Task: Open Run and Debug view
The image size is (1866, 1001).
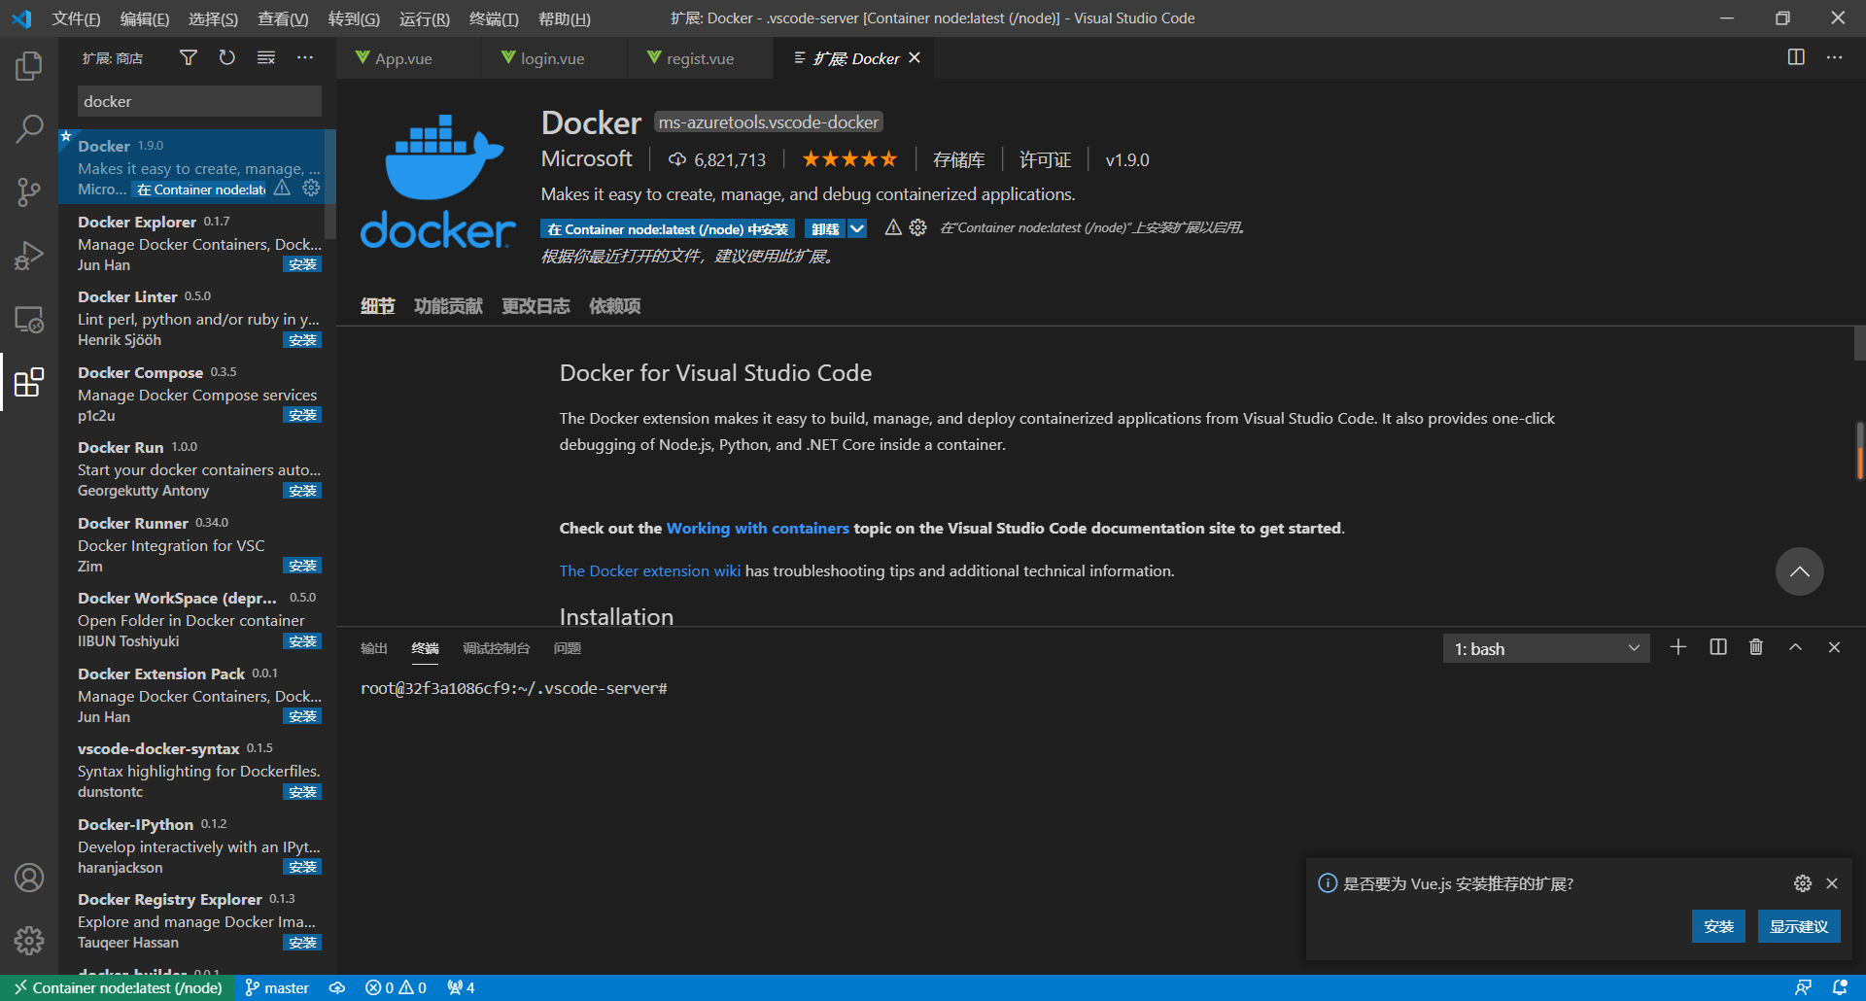Action: pyautogui.click(x=29, y=255)
